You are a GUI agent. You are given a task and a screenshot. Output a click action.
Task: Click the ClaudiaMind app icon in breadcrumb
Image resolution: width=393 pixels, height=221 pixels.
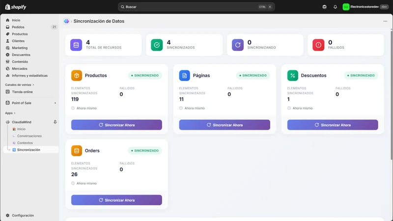pyautogui.click(x=66, y=21)
